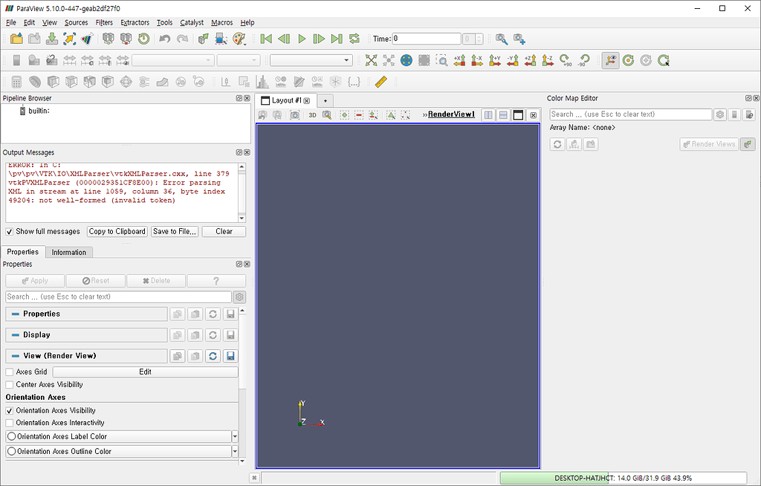This screenshot has width=761, height=486.
Task: Set view direction to +Y
Action: pos(494,60)
